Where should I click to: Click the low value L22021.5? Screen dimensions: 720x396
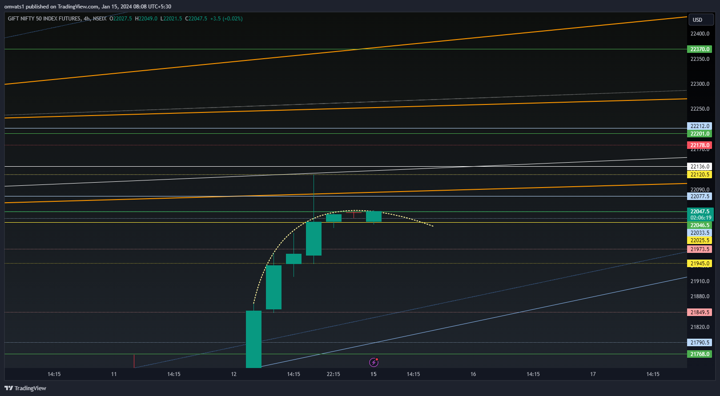click(171, 19)
